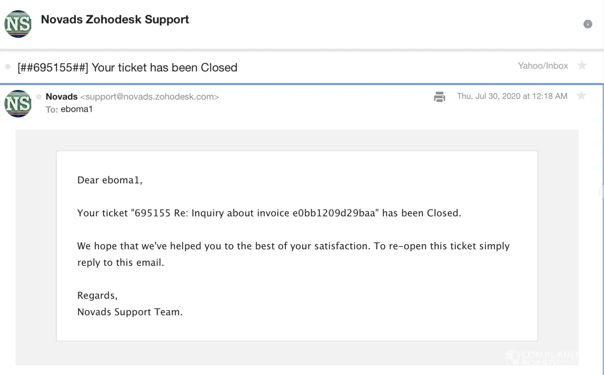Click the ticket 695155 invoice sentence

tap(269, 213)
